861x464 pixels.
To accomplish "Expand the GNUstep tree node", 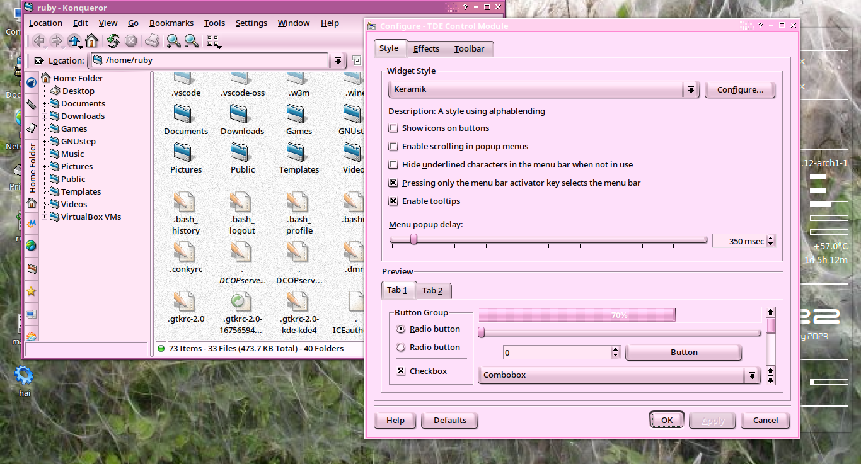I will [45, 142].
